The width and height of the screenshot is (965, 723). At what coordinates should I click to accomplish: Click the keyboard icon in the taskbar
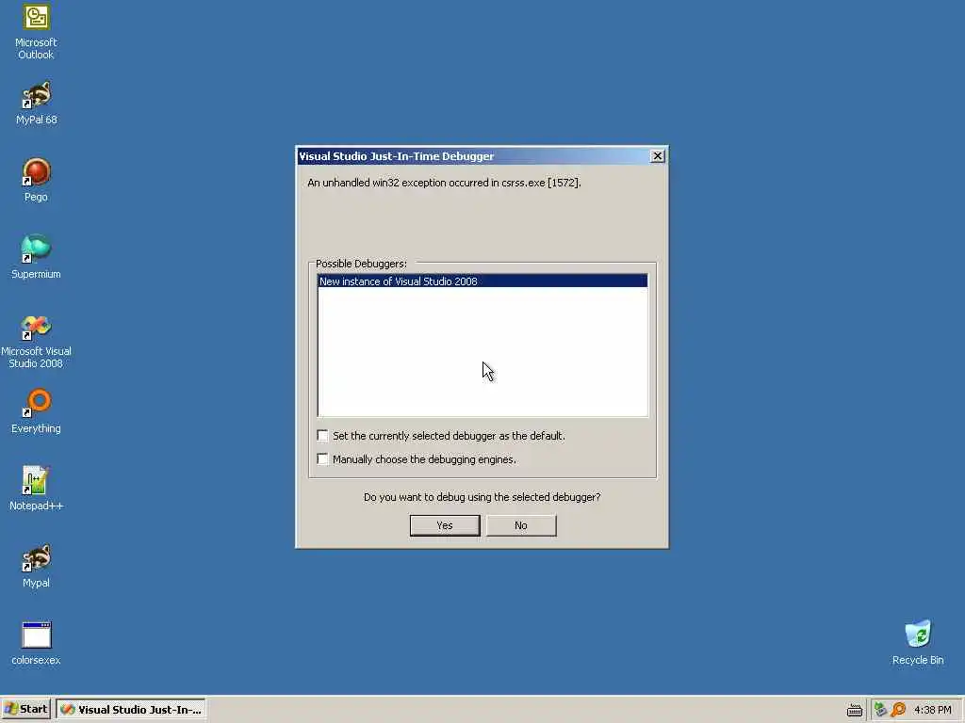click(854, 710)
